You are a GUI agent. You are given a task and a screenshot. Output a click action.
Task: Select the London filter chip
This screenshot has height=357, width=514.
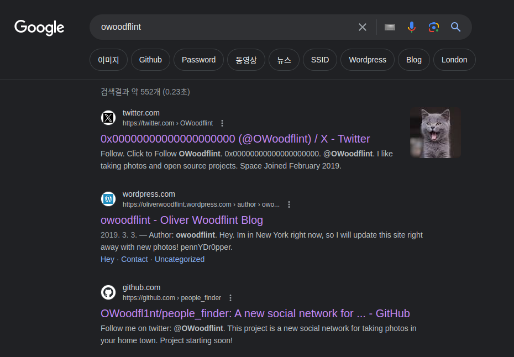454,60
